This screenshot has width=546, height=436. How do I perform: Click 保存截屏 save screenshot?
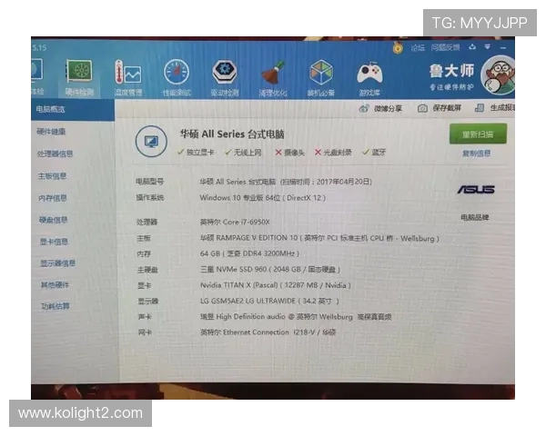447,108
